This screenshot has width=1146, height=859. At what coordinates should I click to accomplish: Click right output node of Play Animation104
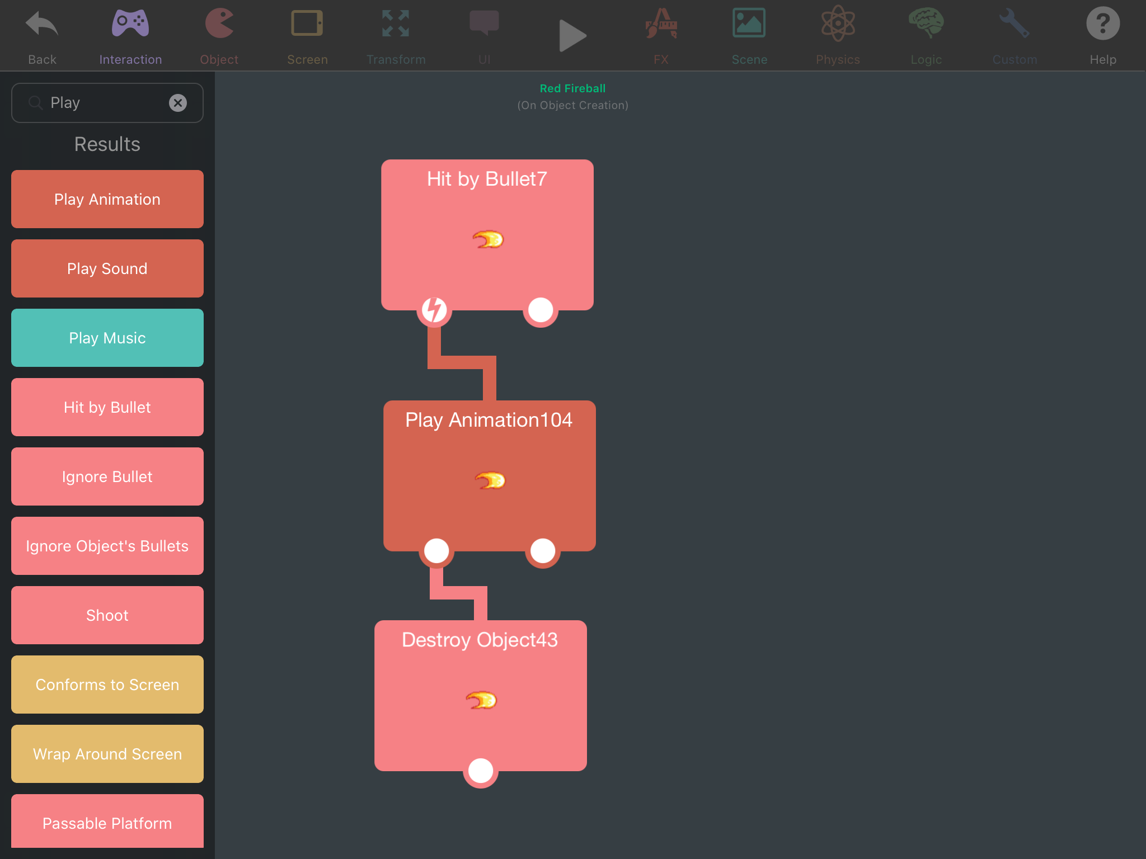(542, 551)
